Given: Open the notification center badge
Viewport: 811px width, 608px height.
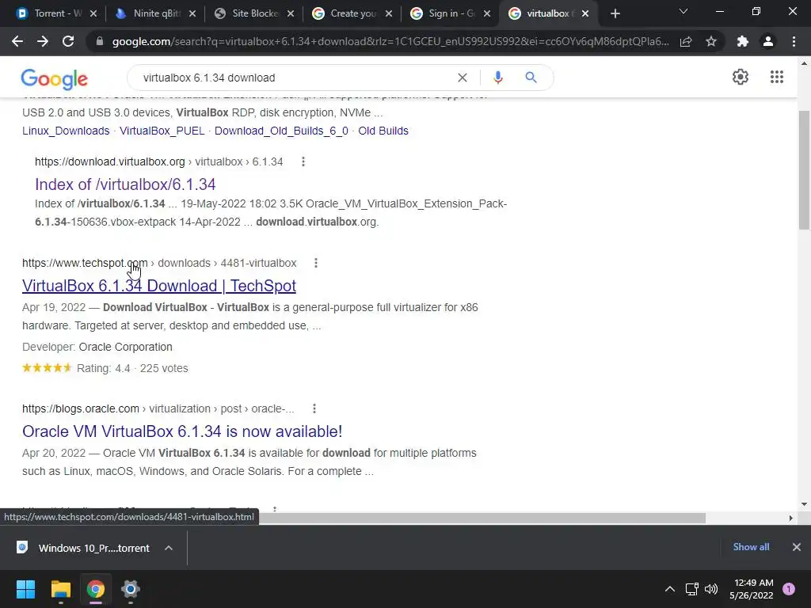Looking at the screenshot, I should coord(789,589).
